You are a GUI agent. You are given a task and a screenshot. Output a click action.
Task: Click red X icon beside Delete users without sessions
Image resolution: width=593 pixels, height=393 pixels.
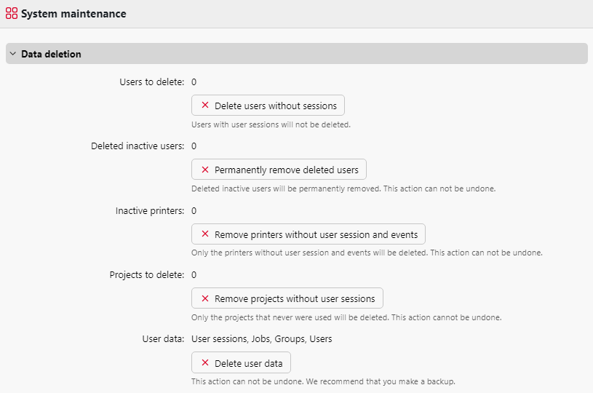click(205, 106)
